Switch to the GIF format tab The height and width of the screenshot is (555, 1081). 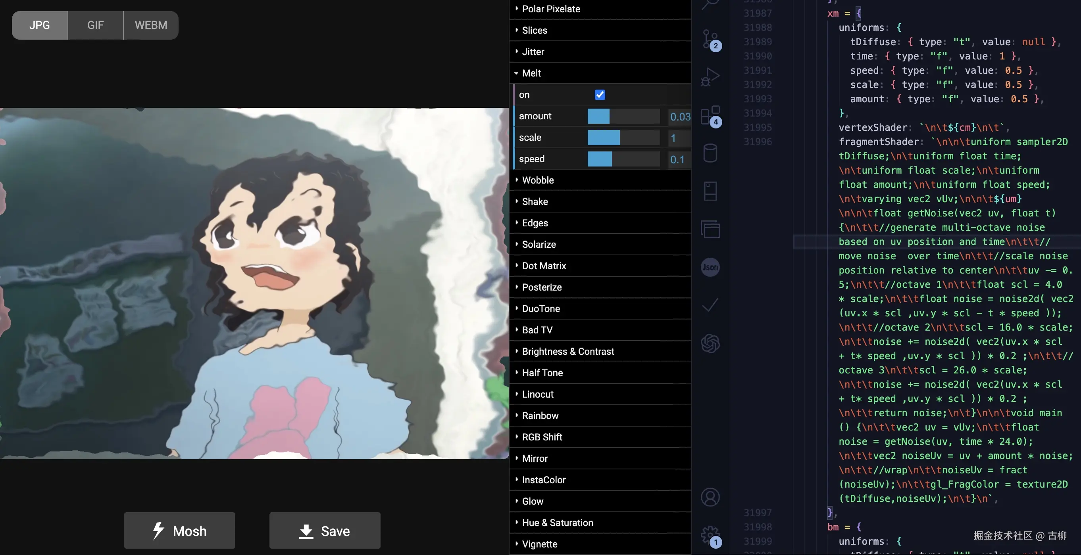pos(95,25)
